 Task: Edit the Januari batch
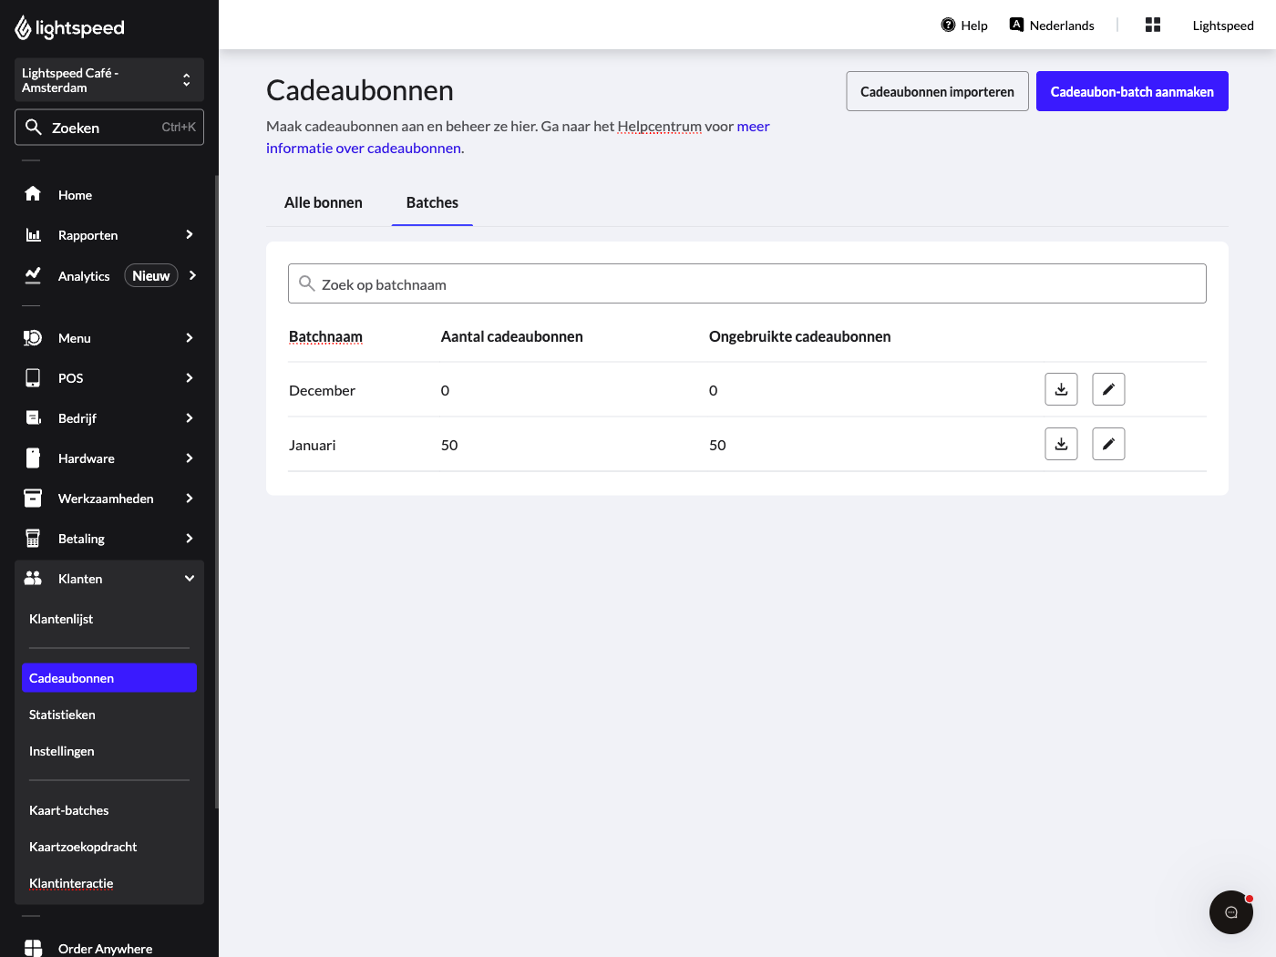coord(1108,444)
